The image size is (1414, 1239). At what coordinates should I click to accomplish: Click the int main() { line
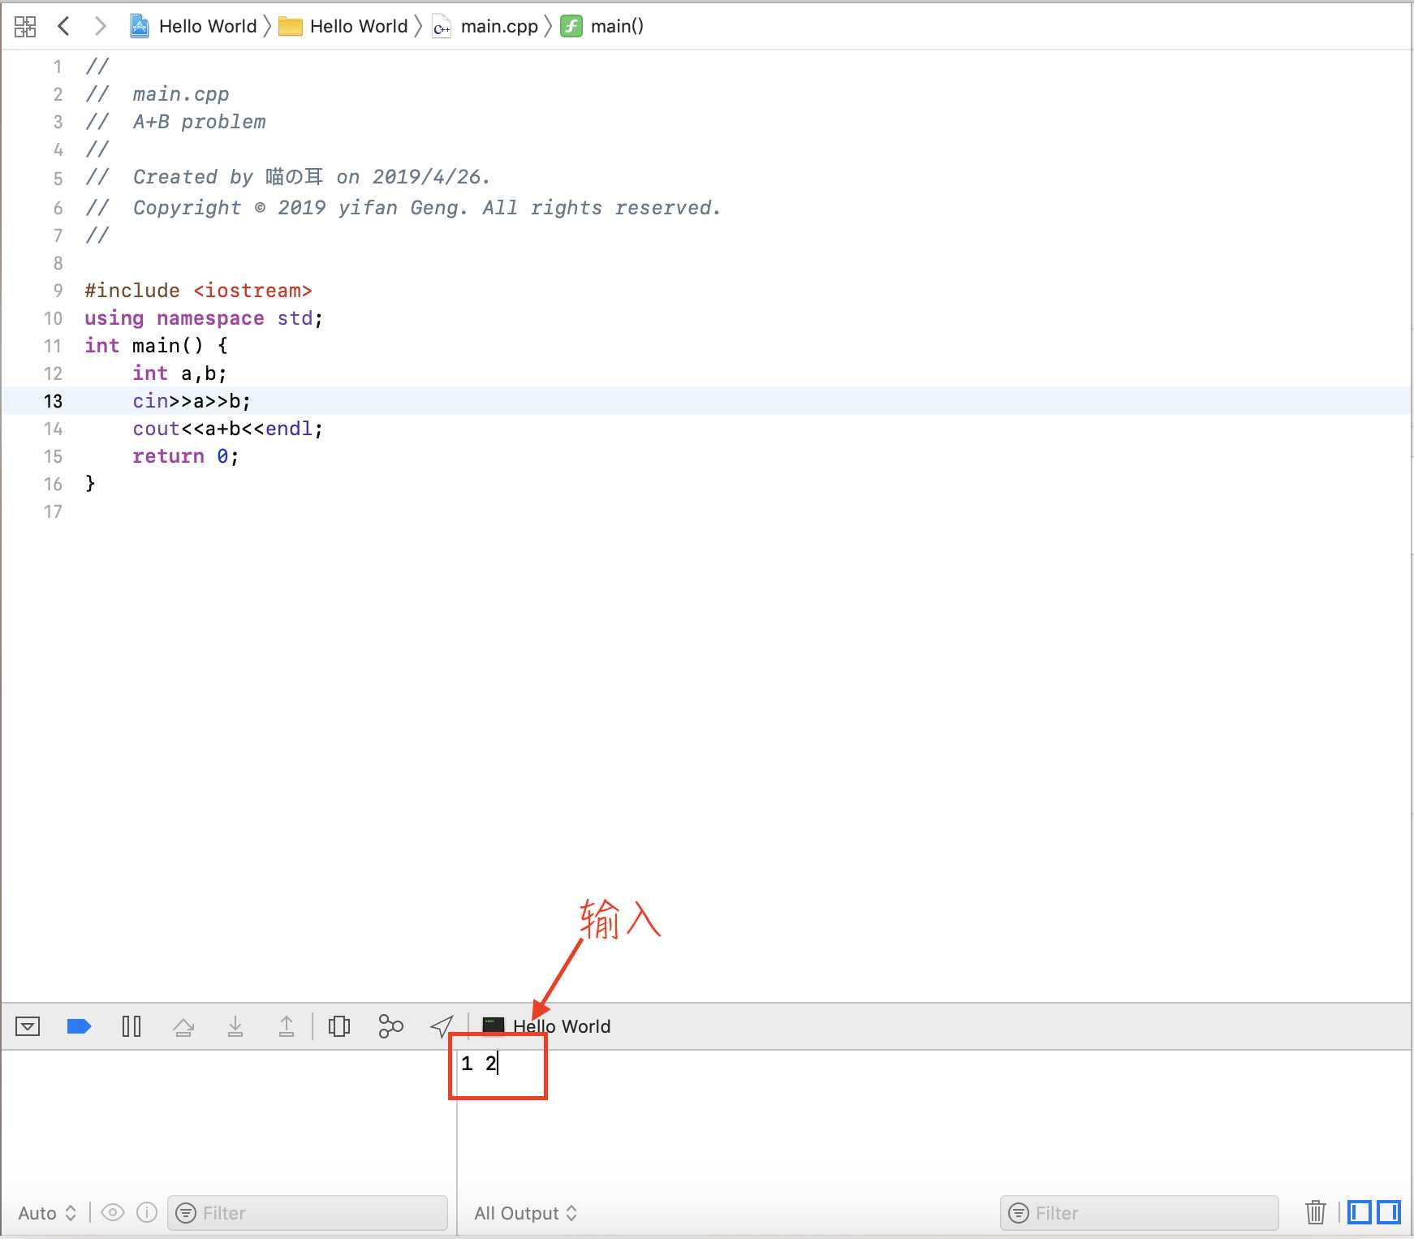pyautogui.click(x=157, y=346)
